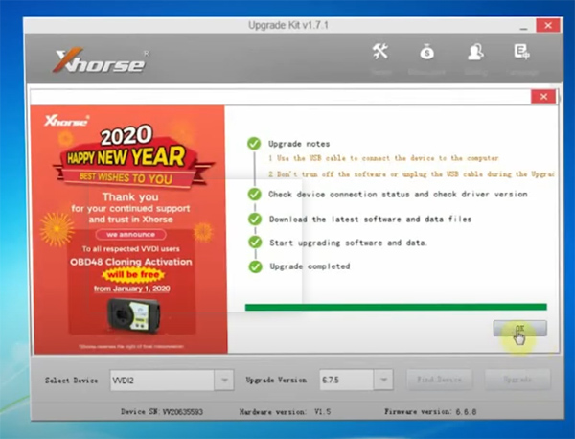This screenshot has height=439, width=575.
Task: Click checkmark beside Check device connection status
Action: 255,194
